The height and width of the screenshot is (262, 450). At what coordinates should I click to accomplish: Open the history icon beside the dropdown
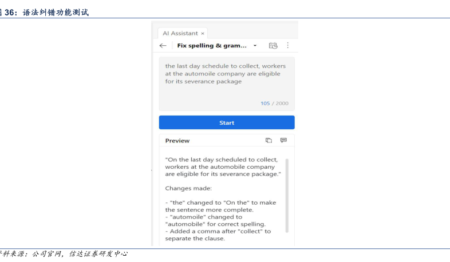click(273, 46)
